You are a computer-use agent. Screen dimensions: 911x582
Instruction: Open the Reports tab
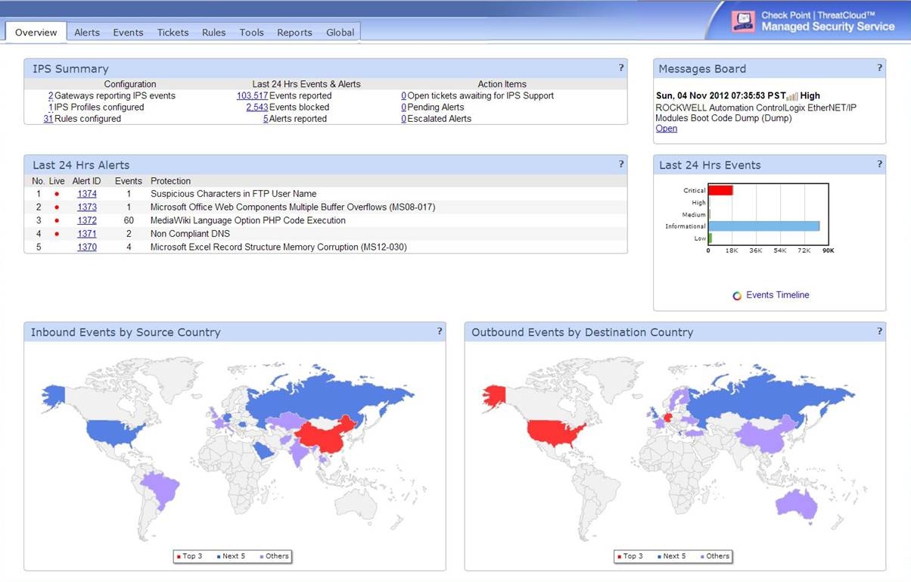point(294,33)
